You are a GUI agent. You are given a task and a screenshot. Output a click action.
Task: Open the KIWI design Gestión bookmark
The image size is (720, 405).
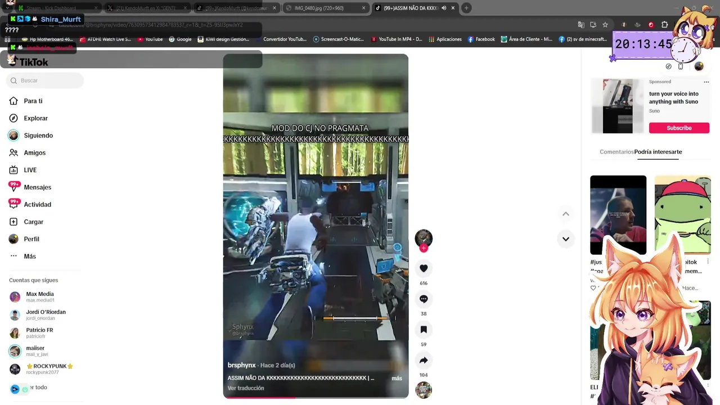pos(223,39)
